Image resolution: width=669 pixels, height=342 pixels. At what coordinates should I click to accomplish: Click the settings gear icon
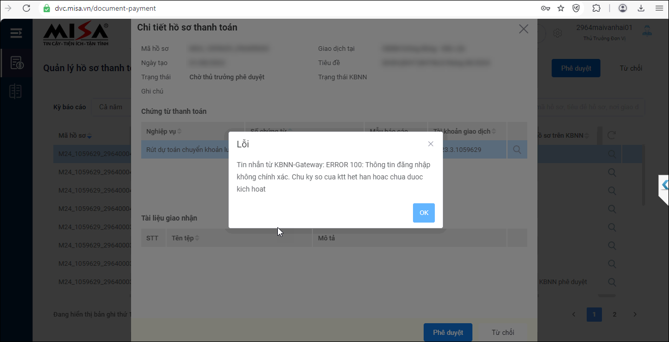click(557, 33)
